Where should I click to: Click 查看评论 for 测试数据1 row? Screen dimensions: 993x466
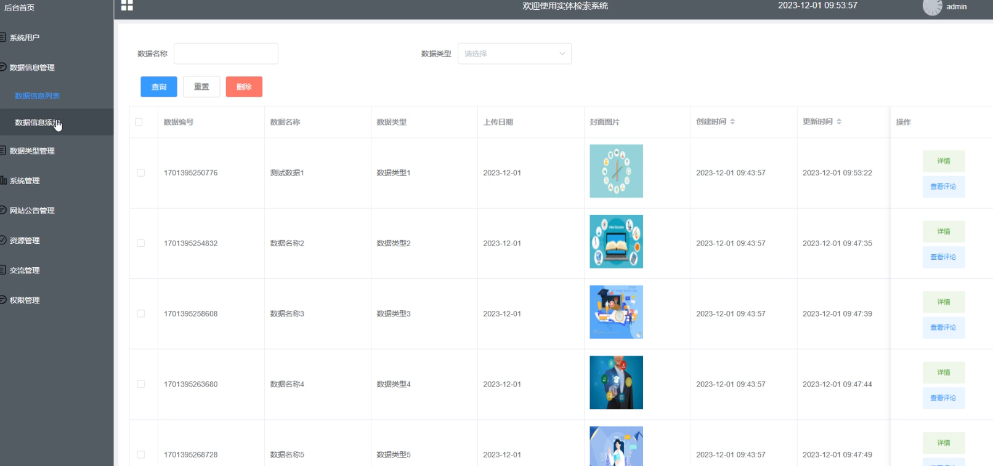click(x=944, y=187)
